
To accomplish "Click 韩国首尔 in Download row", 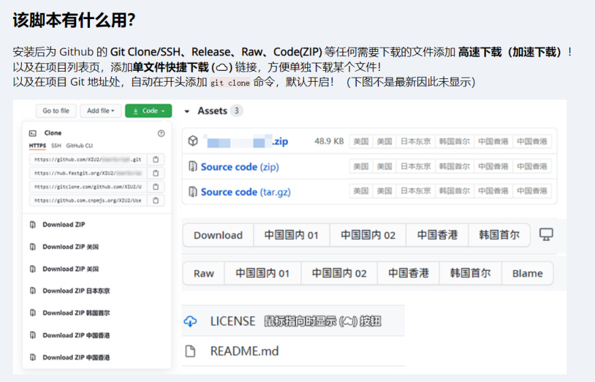I will (499, 236).
